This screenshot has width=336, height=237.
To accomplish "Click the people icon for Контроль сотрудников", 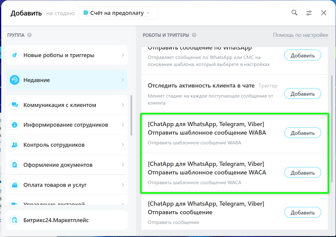I will (14, 145).
